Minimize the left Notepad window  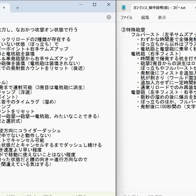81,5
